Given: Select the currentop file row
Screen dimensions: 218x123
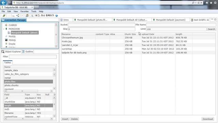Looking at the screenshot, I should click(x=138, y=49).
